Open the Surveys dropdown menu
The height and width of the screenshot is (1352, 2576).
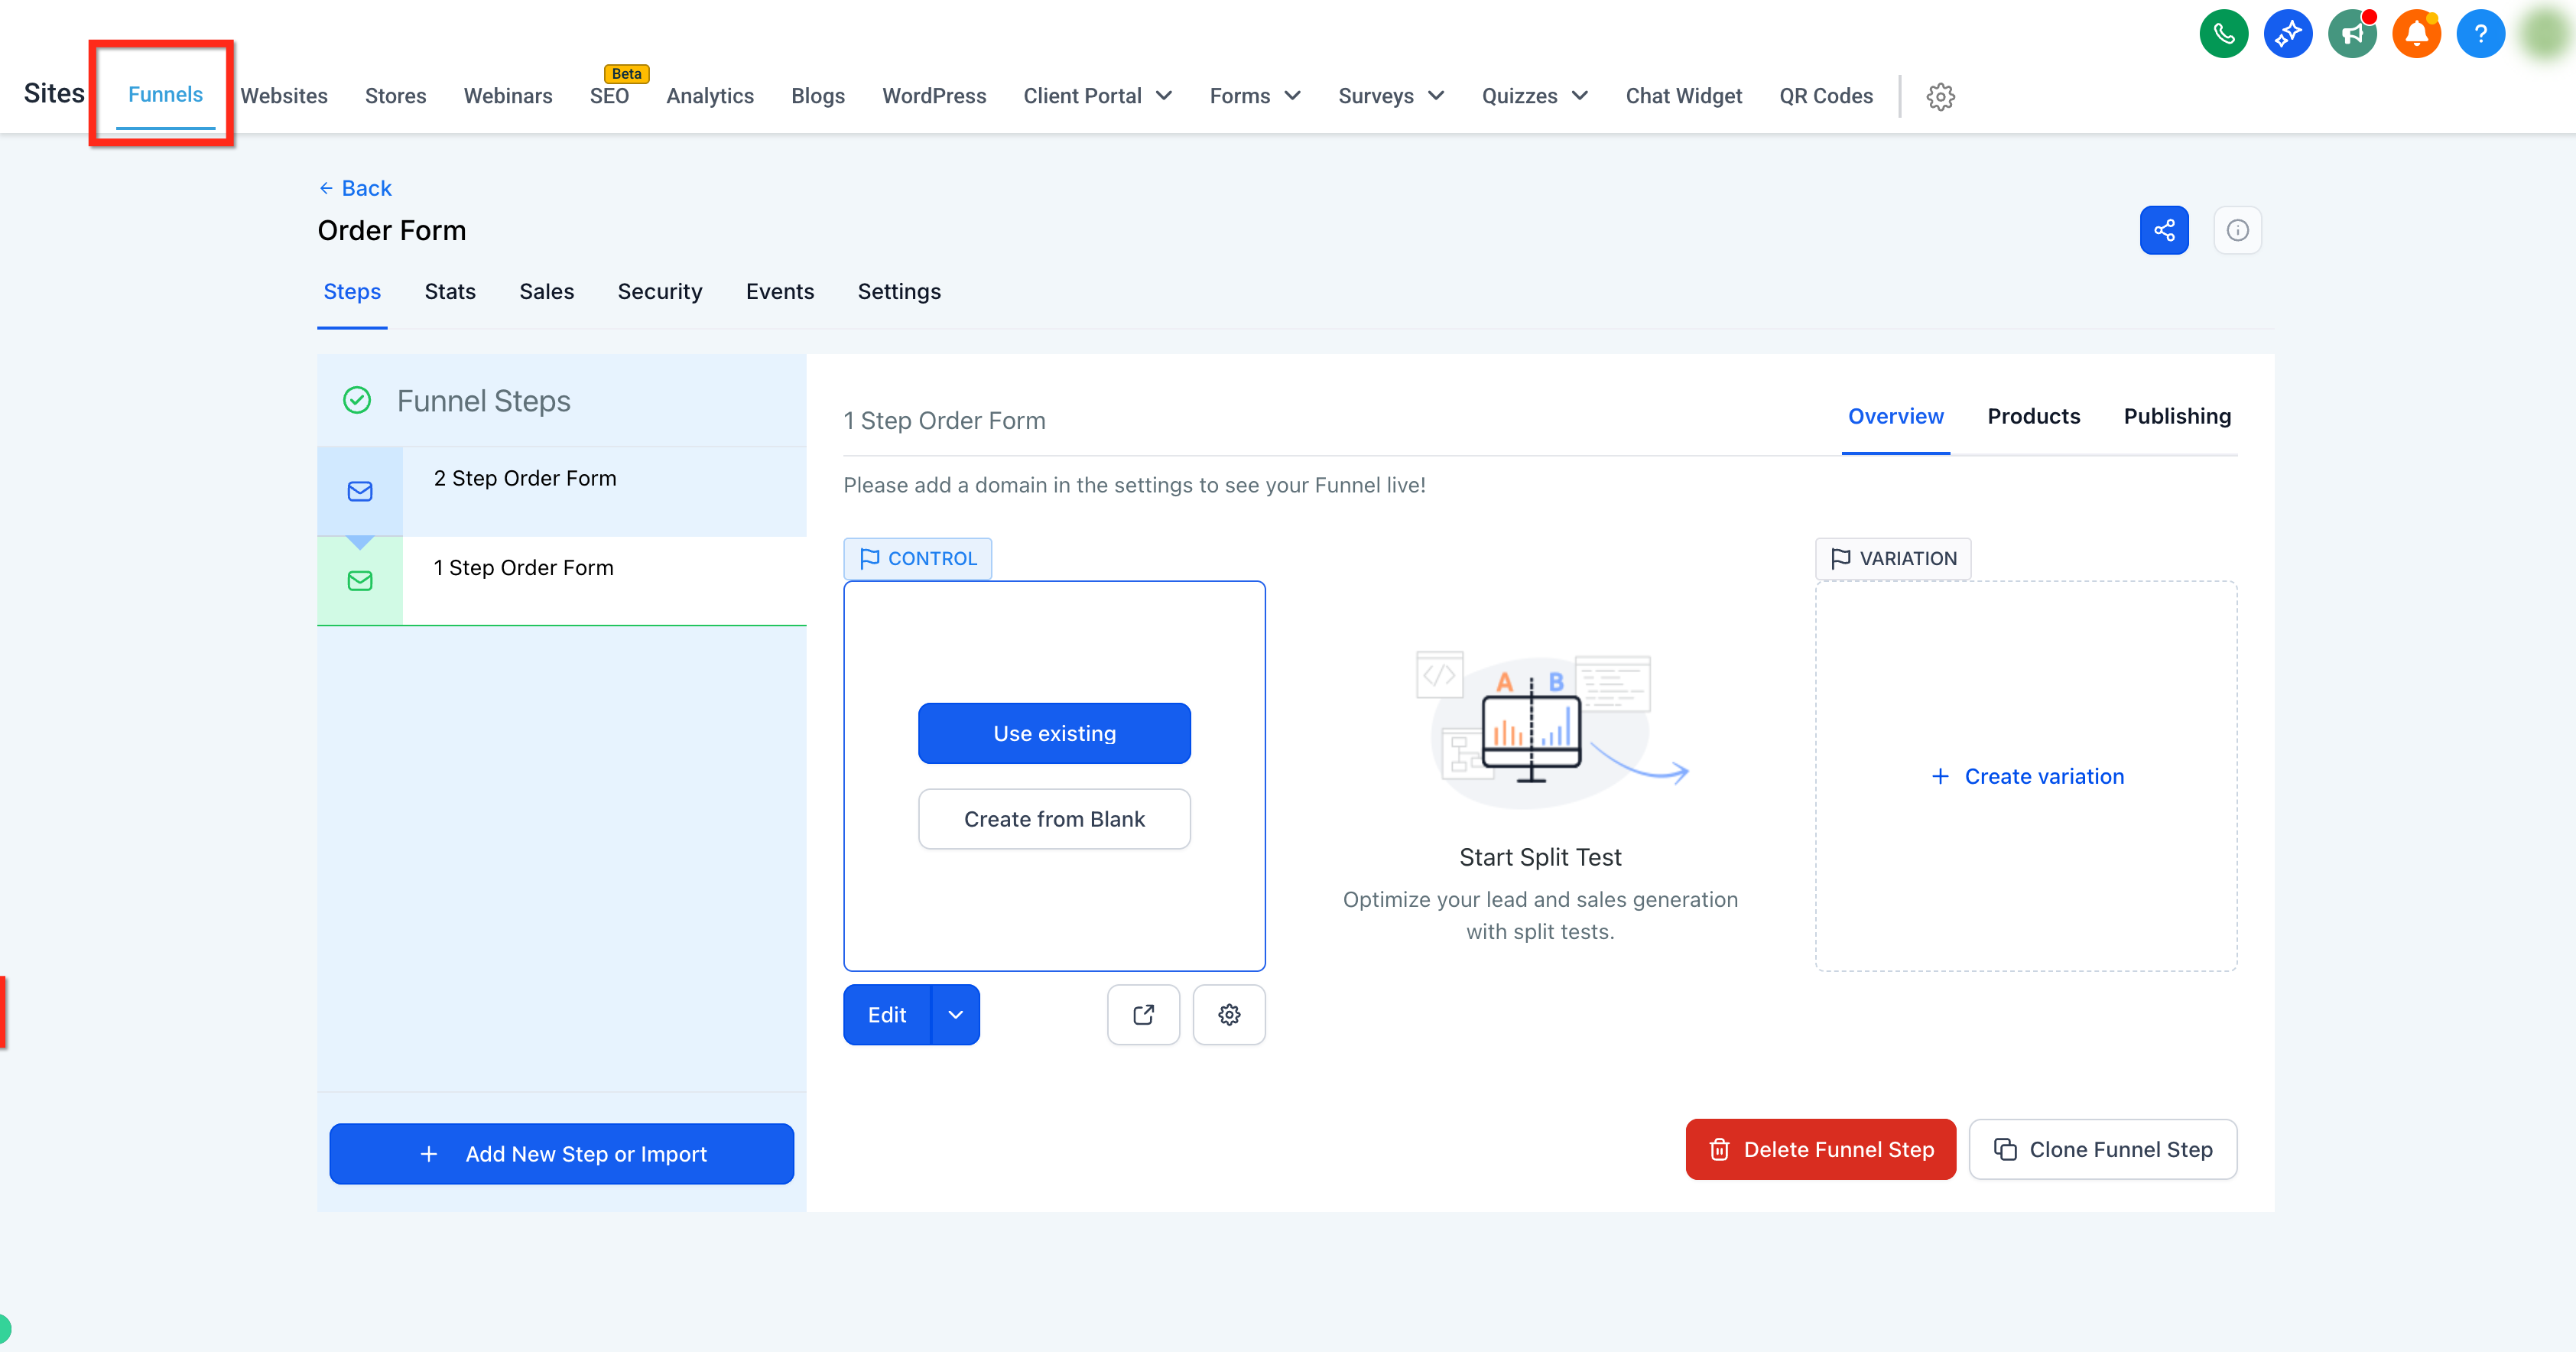1391,96
